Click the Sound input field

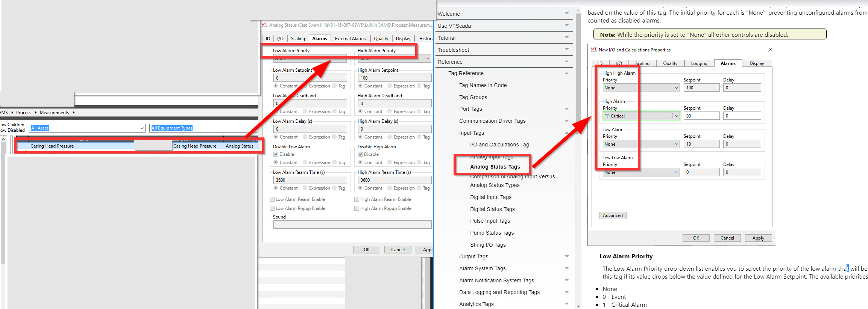[x=352, y=225]
